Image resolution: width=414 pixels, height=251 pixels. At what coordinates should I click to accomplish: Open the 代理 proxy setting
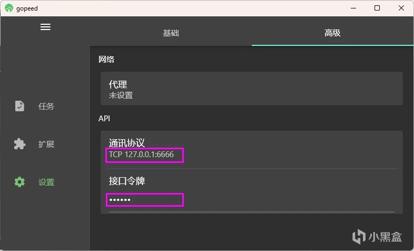(x=251, y=89)
